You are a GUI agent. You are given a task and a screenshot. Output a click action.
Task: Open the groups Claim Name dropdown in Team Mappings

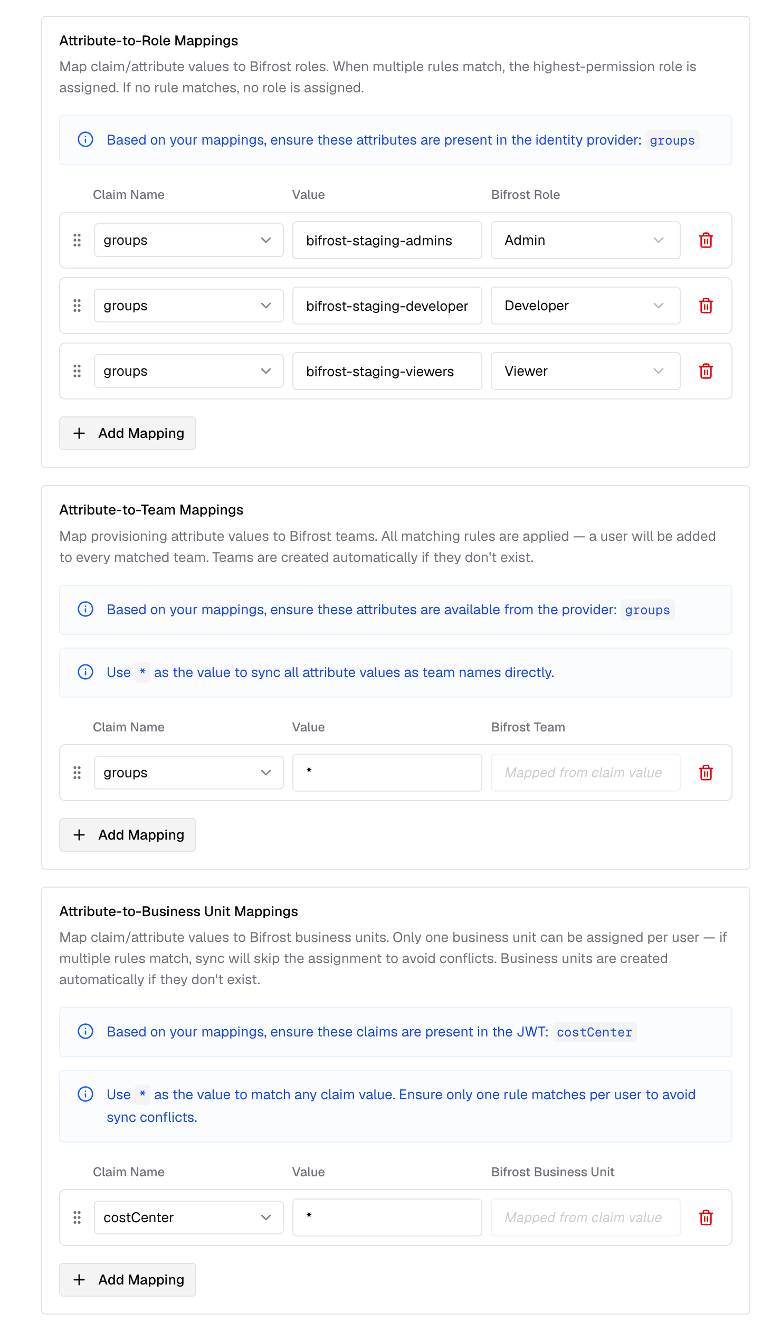coord(189,773)
